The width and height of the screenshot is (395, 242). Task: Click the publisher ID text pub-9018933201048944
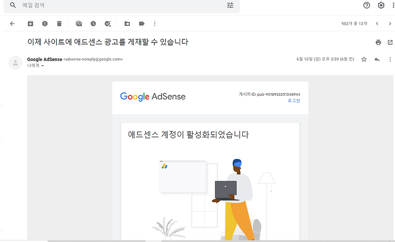pyautogui.click(x=279, y=94)
